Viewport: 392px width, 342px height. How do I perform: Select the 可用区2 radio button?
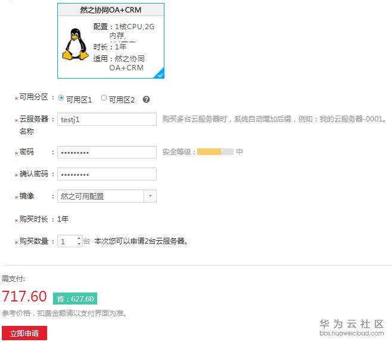tap(104, 98)
